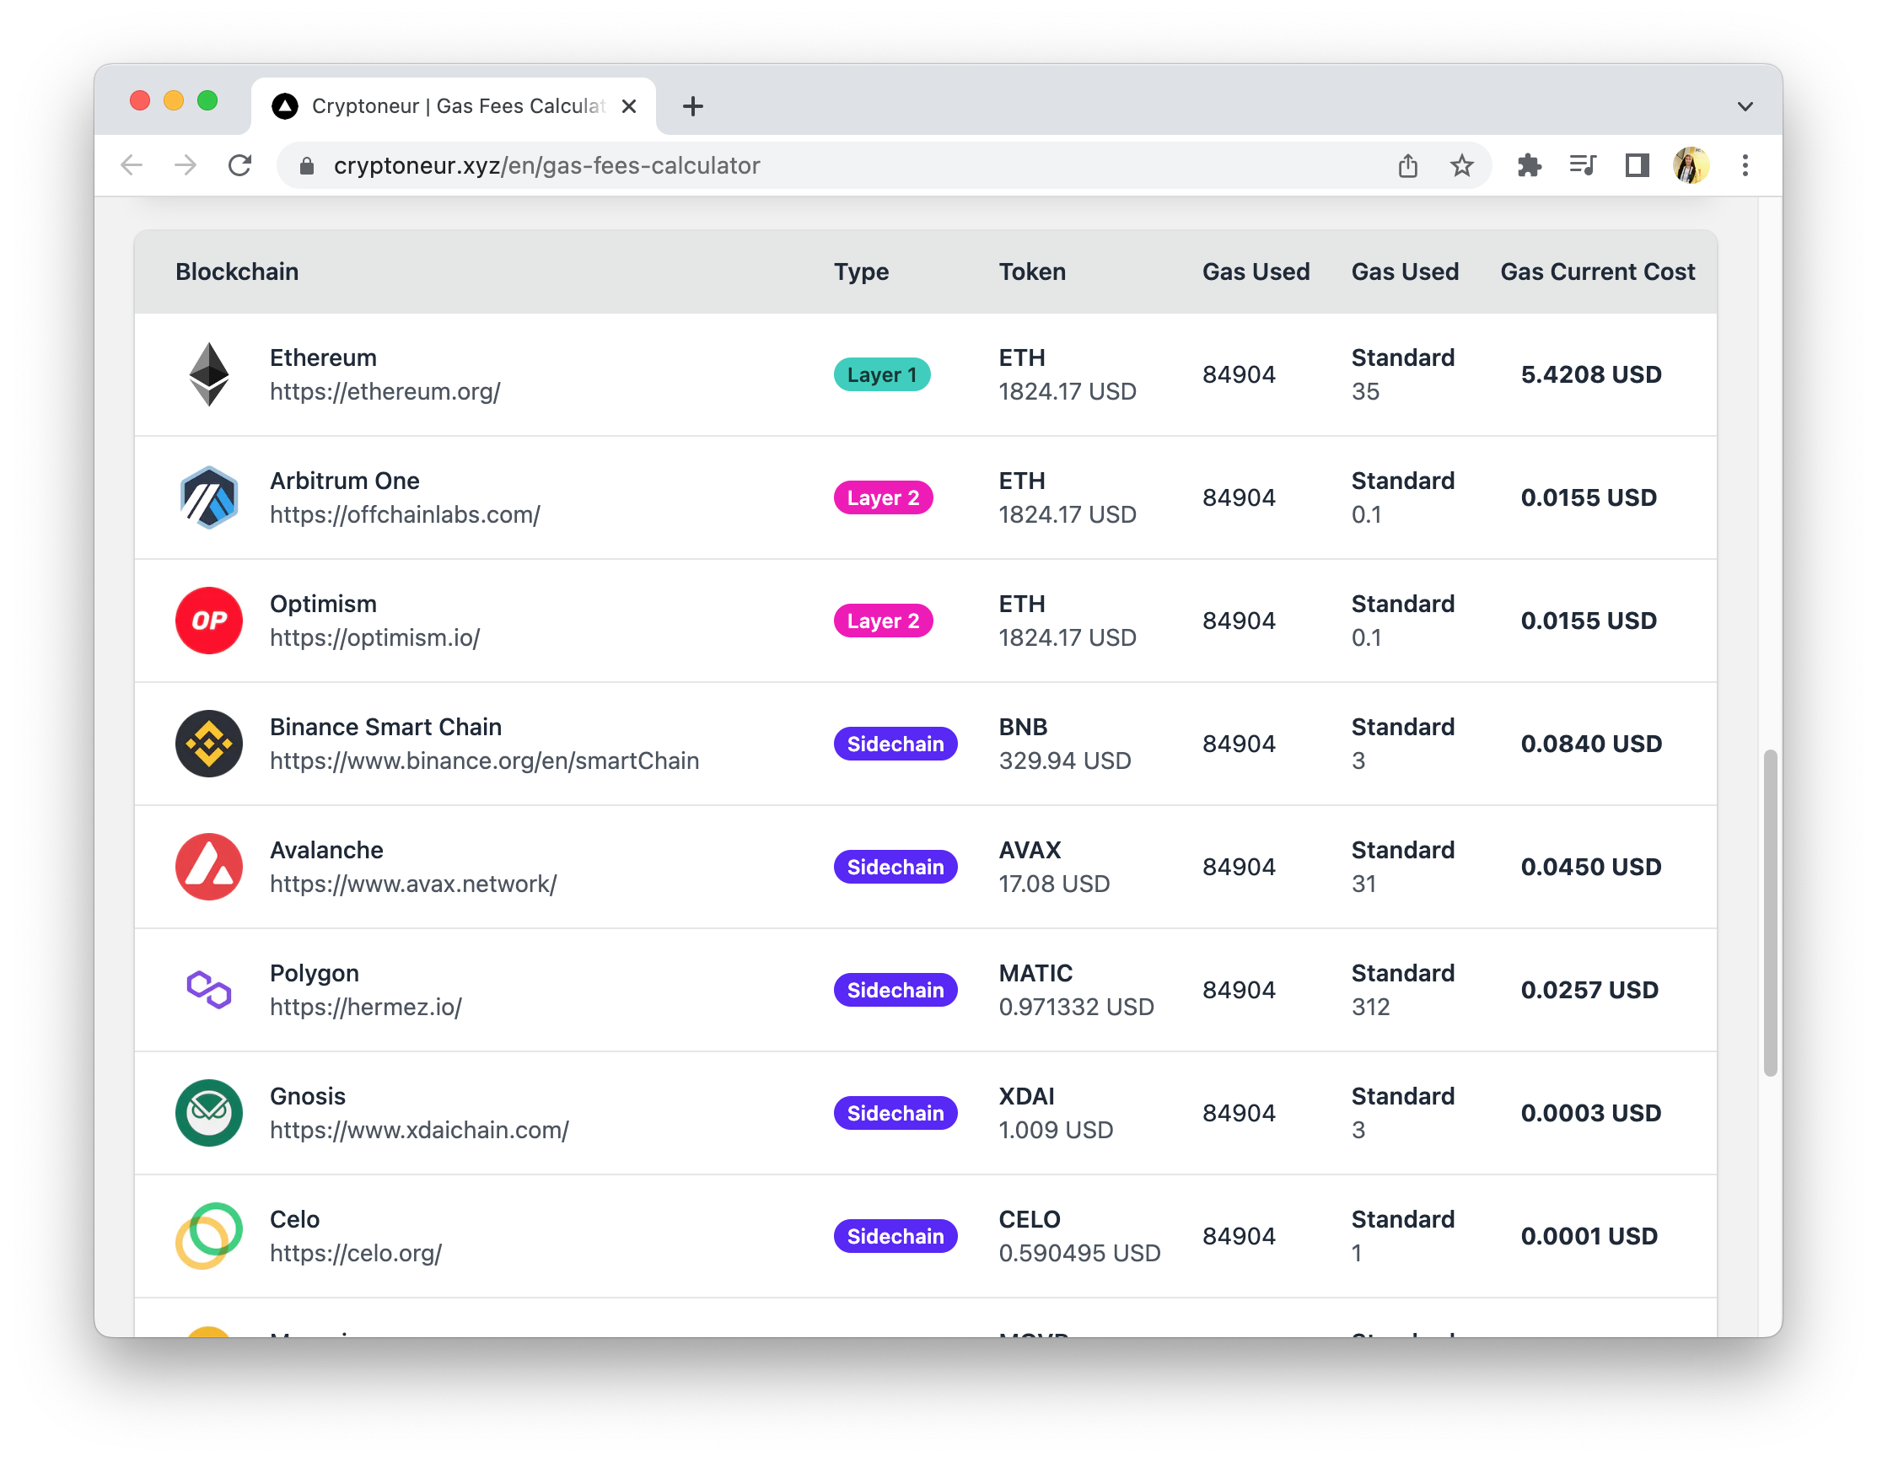
Task: Click the Type column header
Action: [861, 271]
